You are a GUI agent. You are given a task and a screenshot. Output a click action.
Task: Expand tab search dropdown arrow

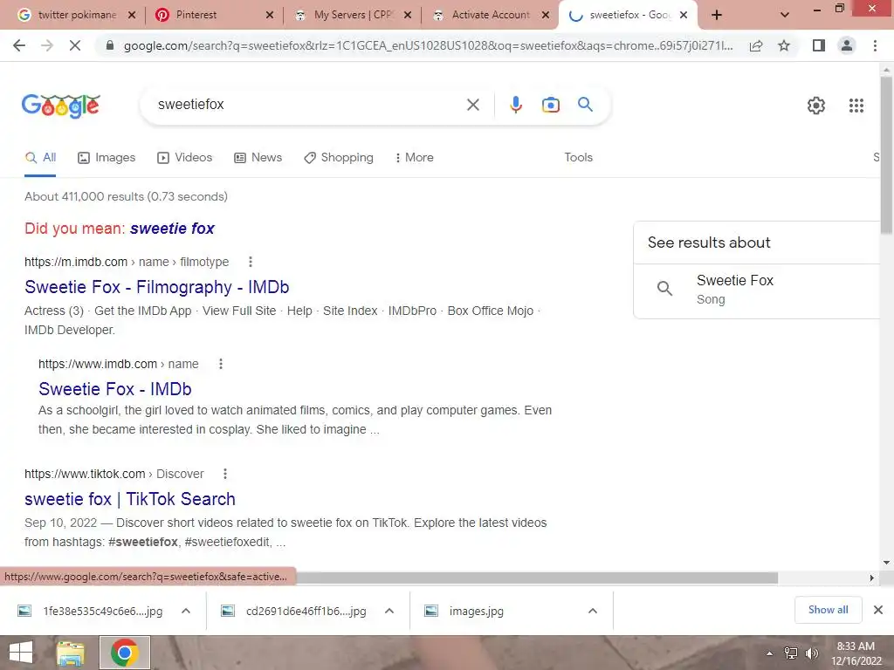[785, 16]
